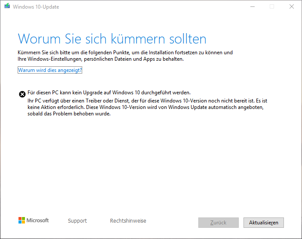Click the heading 'Worum Sie sich kümmern sollten'

pyautogui.click(x=112, y=39)
